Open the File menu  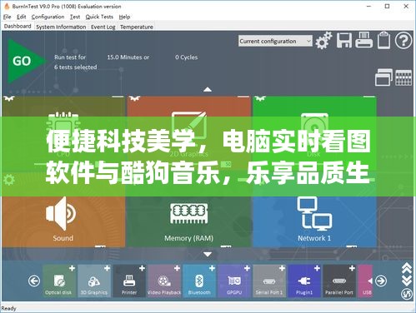pos(7,17)
